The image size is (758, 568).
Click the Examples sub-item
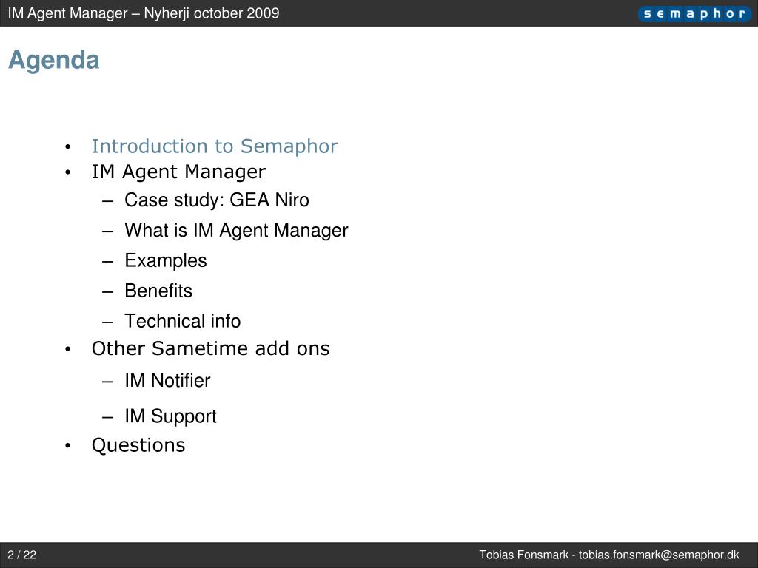165,261
